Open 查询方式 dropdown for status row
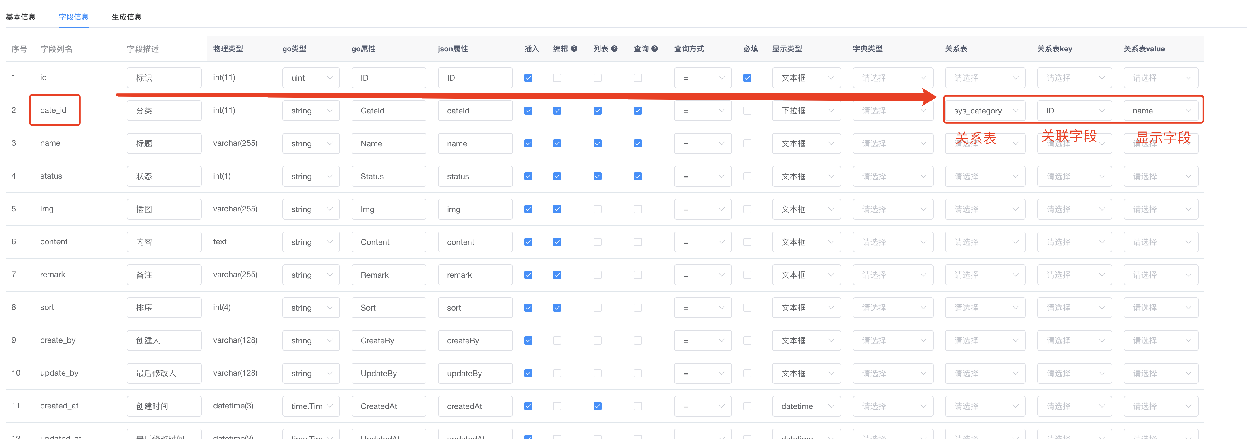1247x439 pixels. coord(703,177)
